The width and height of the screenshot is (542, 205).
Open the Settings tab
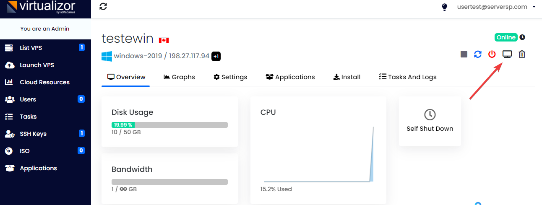tap(230, 77)
